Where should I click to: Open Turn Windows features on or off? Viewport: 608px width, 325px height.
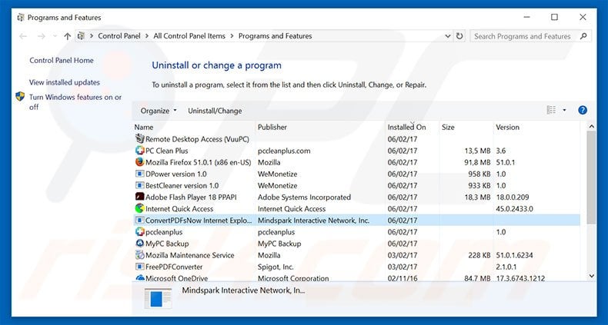pos(75,101)
